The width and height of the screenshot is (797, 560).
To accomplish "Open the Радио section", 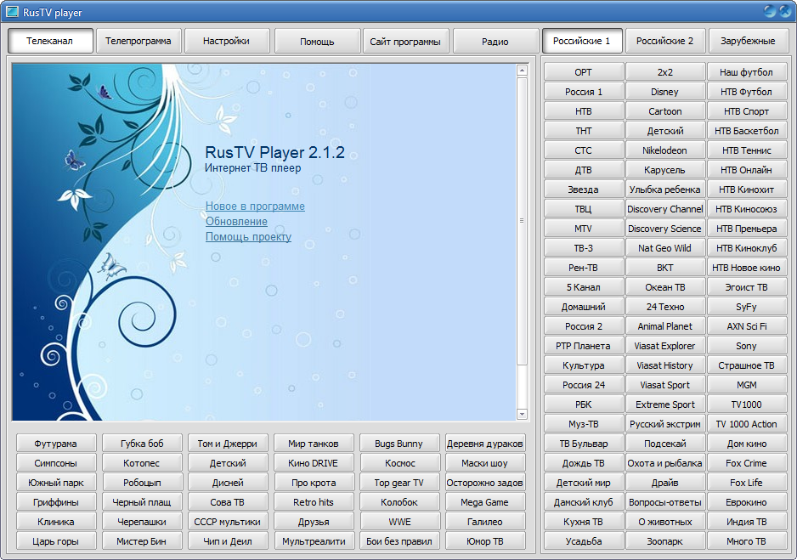I will pyautogui.click(x=495, y=42).
